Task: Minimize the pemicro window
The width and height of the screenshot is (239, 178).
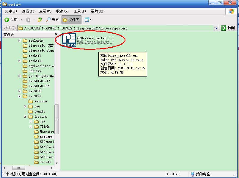Action: click(212, 3)
